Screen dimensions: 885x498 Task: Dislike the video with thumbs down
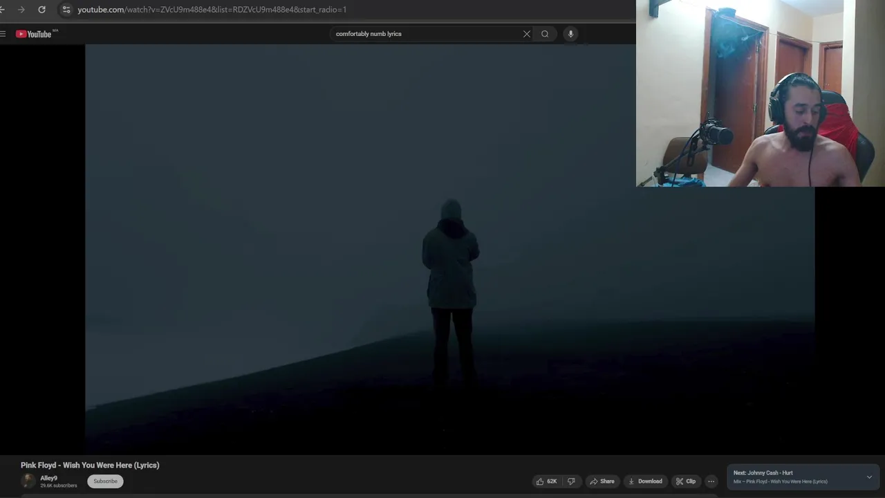[x=571, y=481]
